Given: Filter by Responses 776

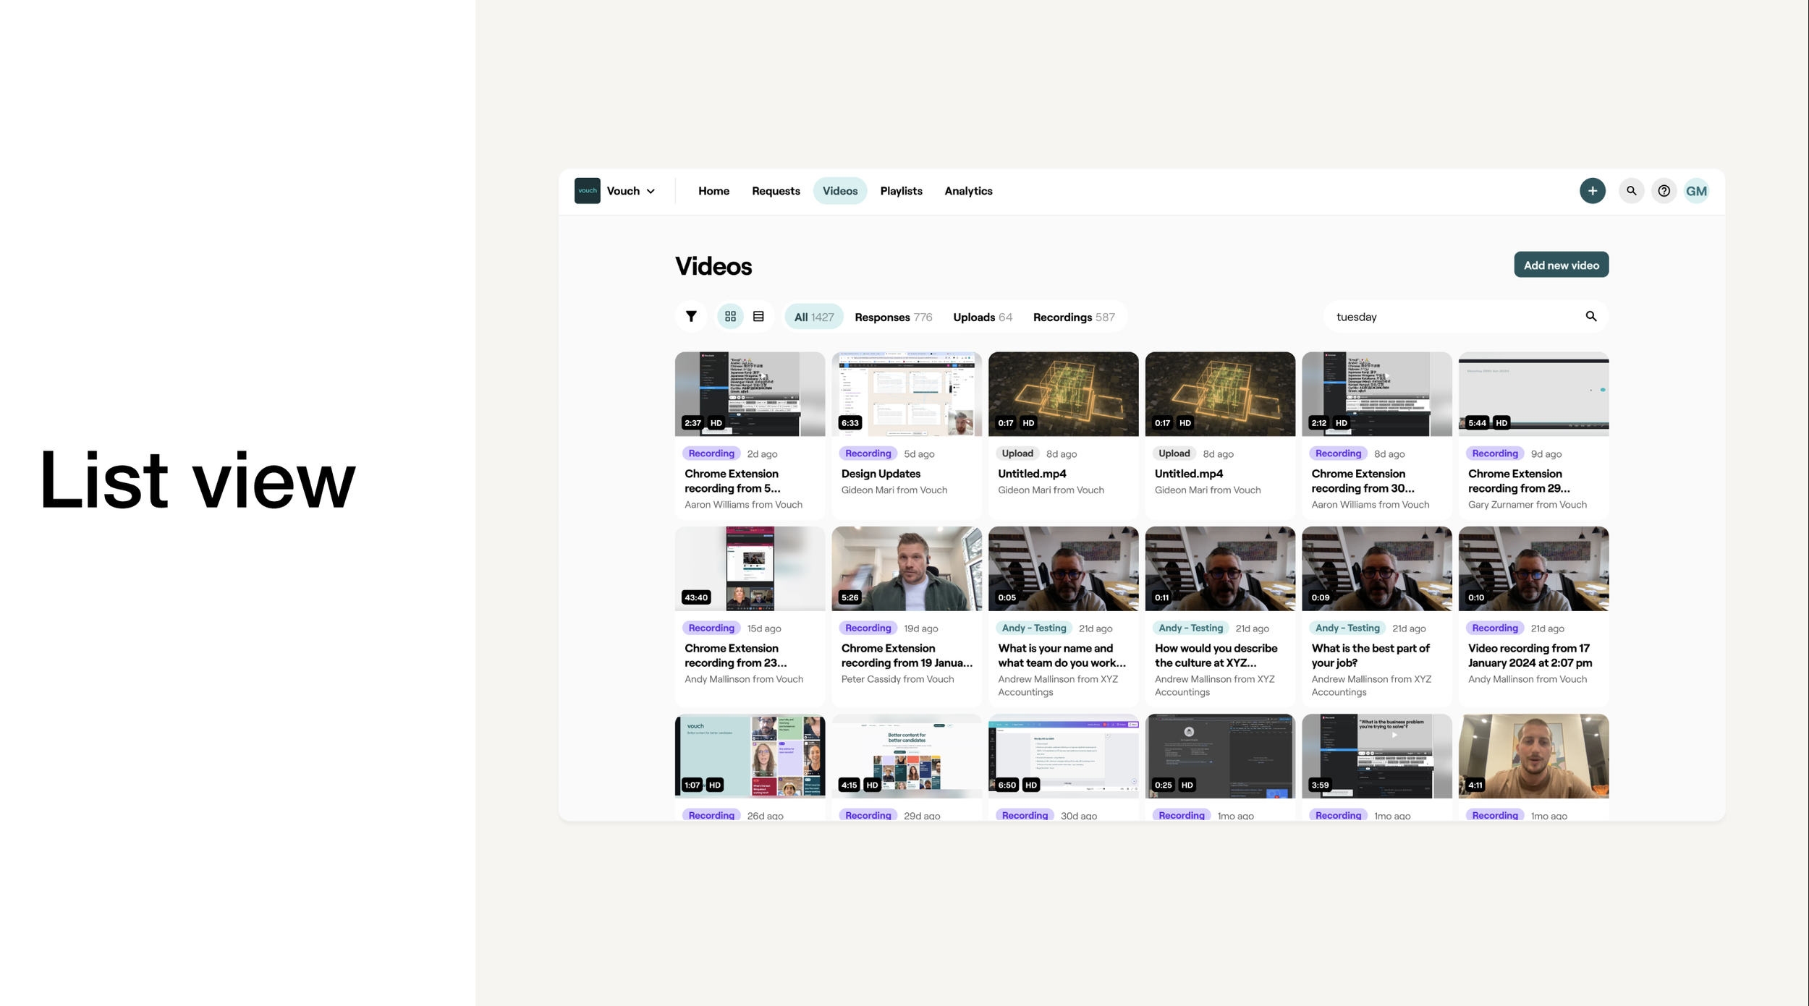Looking at the screenshot, I should pos(893,317).
